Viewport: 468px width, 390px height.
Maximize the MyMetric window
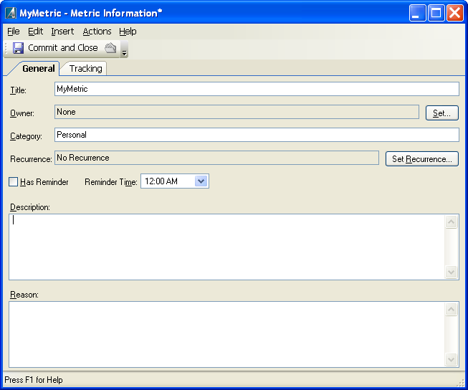tap(436, 13)
